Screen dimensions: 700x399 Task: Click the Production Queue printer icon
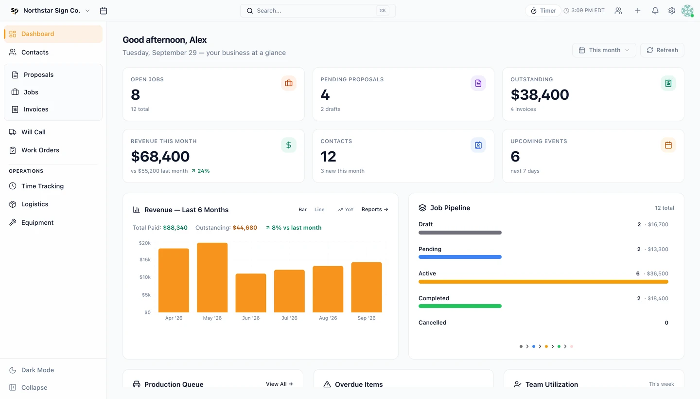pos(137,384)
